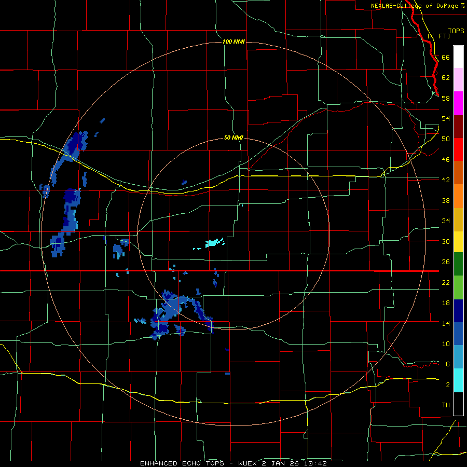Click the '[K FT]' units label
Screen dimensions: 467x467
tap(438, 36)
